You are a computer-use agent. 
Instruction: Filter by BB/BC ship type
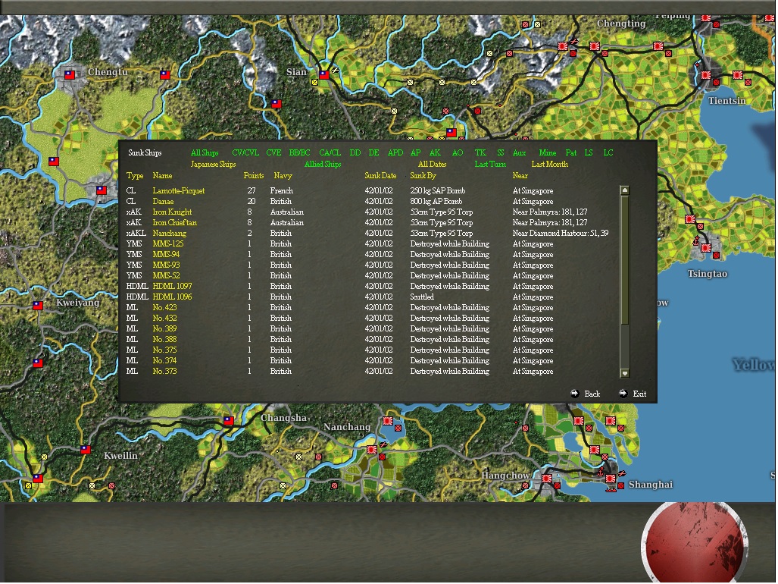click(x=300, y=153)
